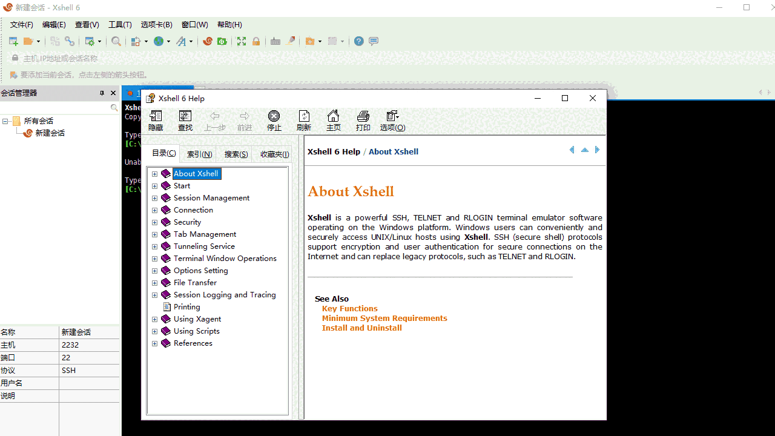Print the About Xshell help topic

click(363, 120)
